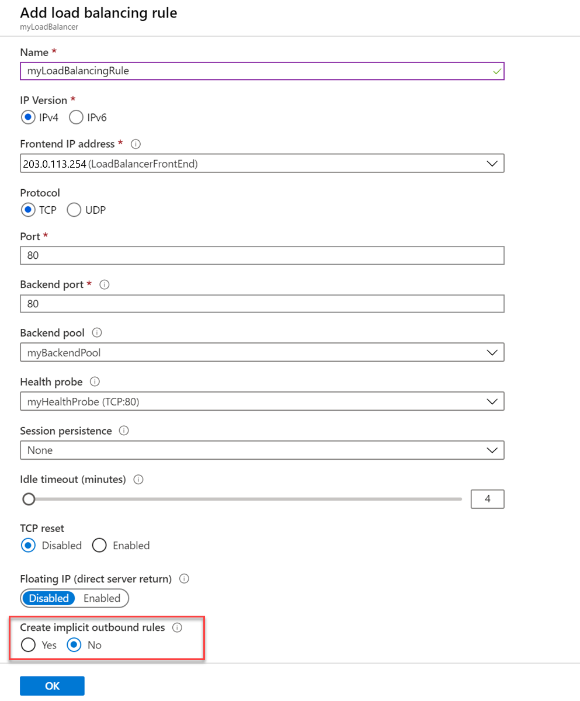Enable TCP reset

coord(99,545)
